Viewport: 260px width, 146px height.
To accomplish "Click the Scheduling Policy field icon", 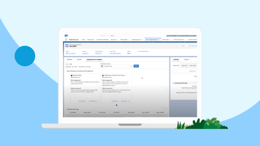I will pos(102,66).
